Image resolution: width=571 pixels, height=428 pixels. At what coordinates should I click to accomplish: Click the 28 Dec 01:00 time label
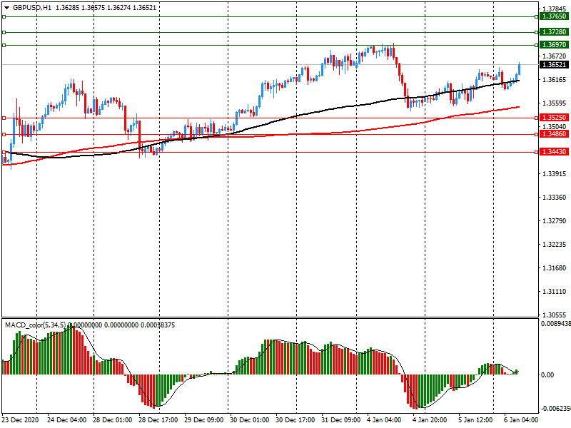pyautogui.click(x=113, y=420)
